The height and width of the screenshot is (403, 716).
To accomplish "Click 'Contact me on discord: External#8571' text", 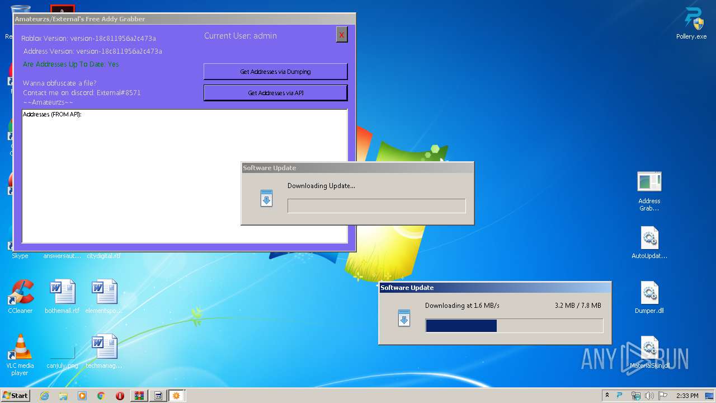I will point(82,93).
